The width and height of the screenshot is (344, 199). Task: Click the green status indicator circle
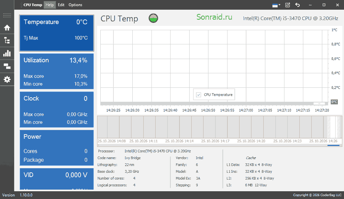click(153, 18)
